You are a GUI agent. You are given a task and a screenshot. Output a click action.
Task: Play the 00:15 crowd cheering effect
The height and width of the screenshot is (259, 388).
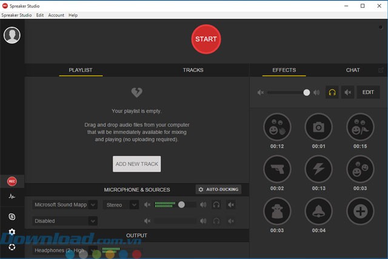(x=360, y=127)
